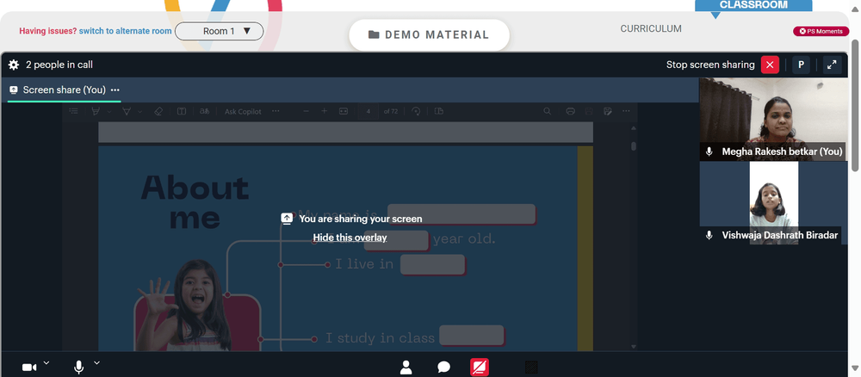861x377 pixels.
Task: Select the PDF draw tool
Action: 127,111
